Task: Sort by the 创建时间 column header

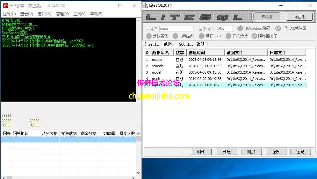Action: (x=205, y=53)
